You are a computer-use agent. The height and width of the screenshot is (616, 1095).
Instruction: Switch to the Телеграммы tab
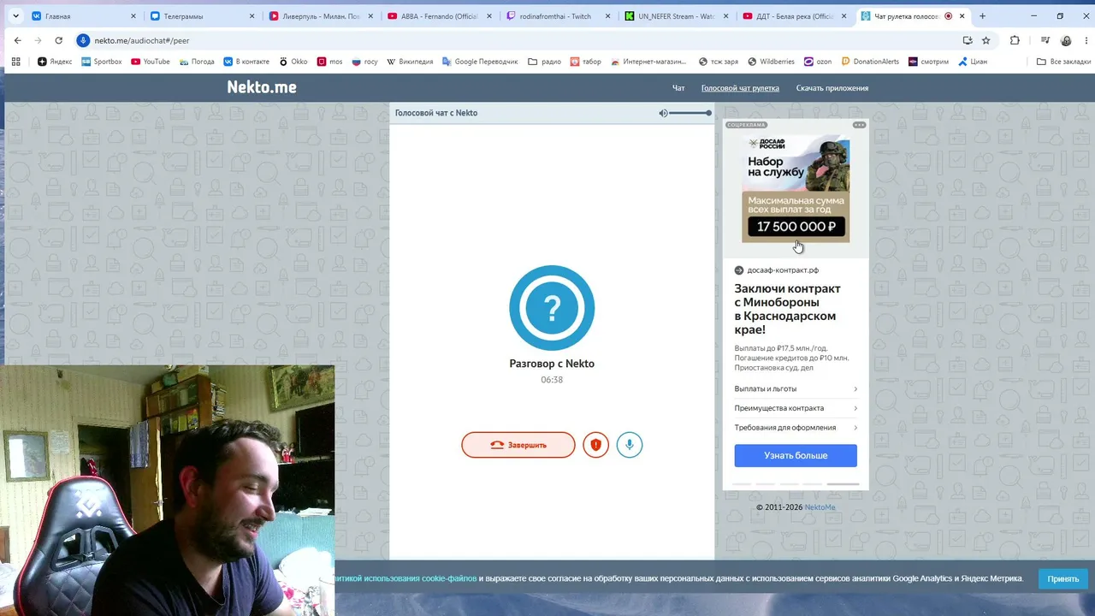pyautogui.click(x=202, y=16)
